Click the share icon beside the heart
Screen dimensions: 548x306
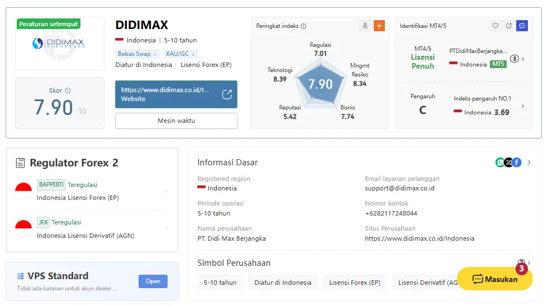508,26
